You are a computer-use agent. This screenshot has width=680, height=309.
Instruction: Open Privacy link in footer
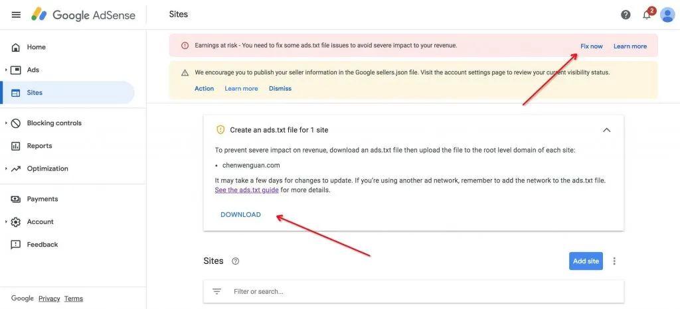pyautogui.click(x=49, y=298)
